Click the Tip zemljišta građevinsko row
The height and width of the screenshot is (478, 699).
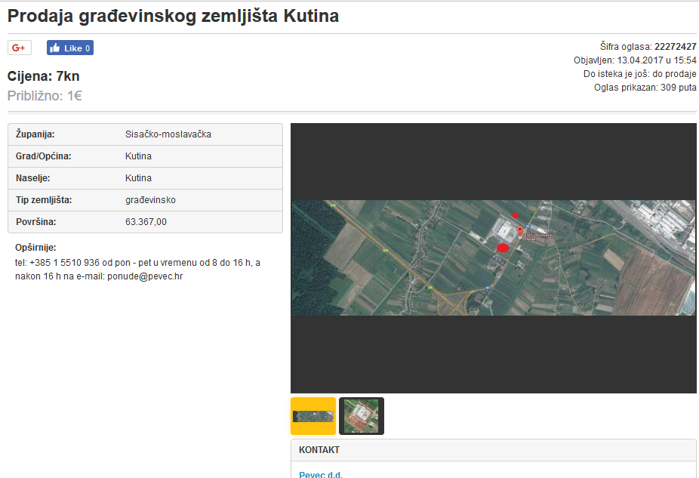[x=145, y=200]
